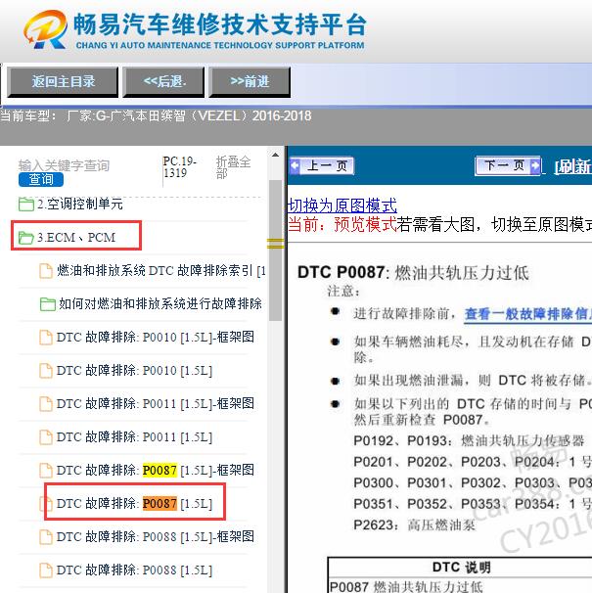Viewport: 592px width, 593px height.
Task: Open DTC 故障排除: P0011 [1.5L]-框架图
Action: click(155, 403)
